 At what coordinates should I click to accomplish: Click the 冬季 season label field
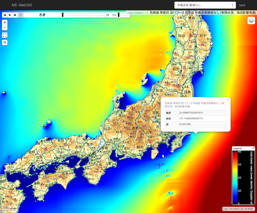click(x=42, y=15)
